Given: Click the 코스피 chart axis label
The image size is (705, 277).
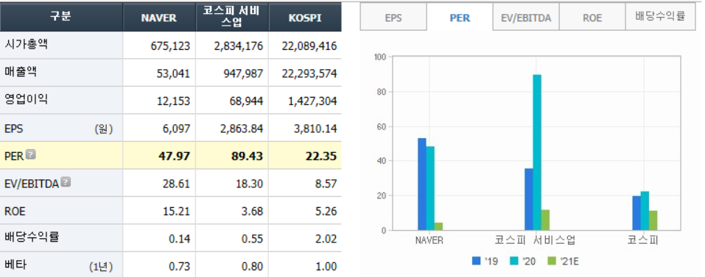Looking at the screenshot, I should coord(643,240).
